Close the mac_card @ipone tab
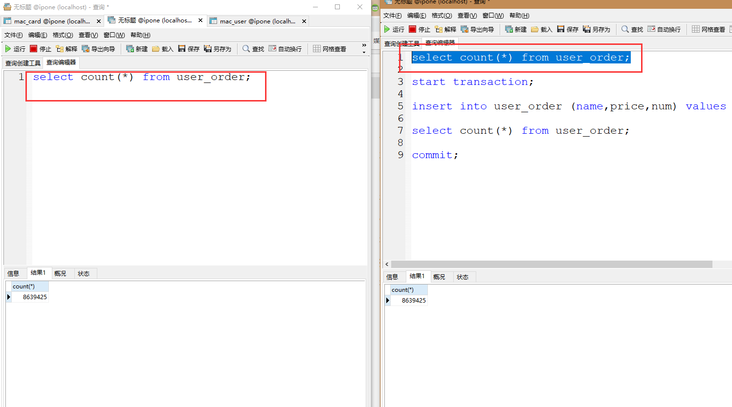Image resolution: width=732 pixels, height=407 pixels. [x=98, y=21]
